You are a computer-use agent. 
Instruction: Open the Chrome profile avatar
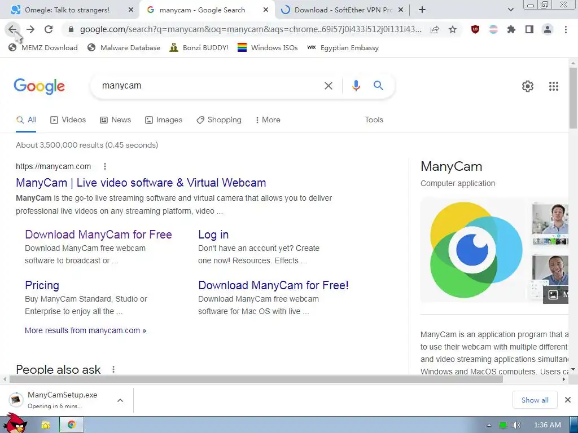pyautogui.click(x=548, y=29)
